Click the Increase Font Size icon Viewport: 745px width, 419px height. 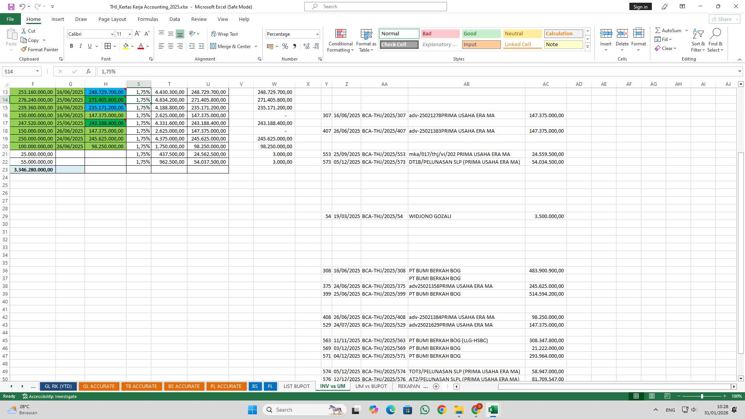pos(137,34)
